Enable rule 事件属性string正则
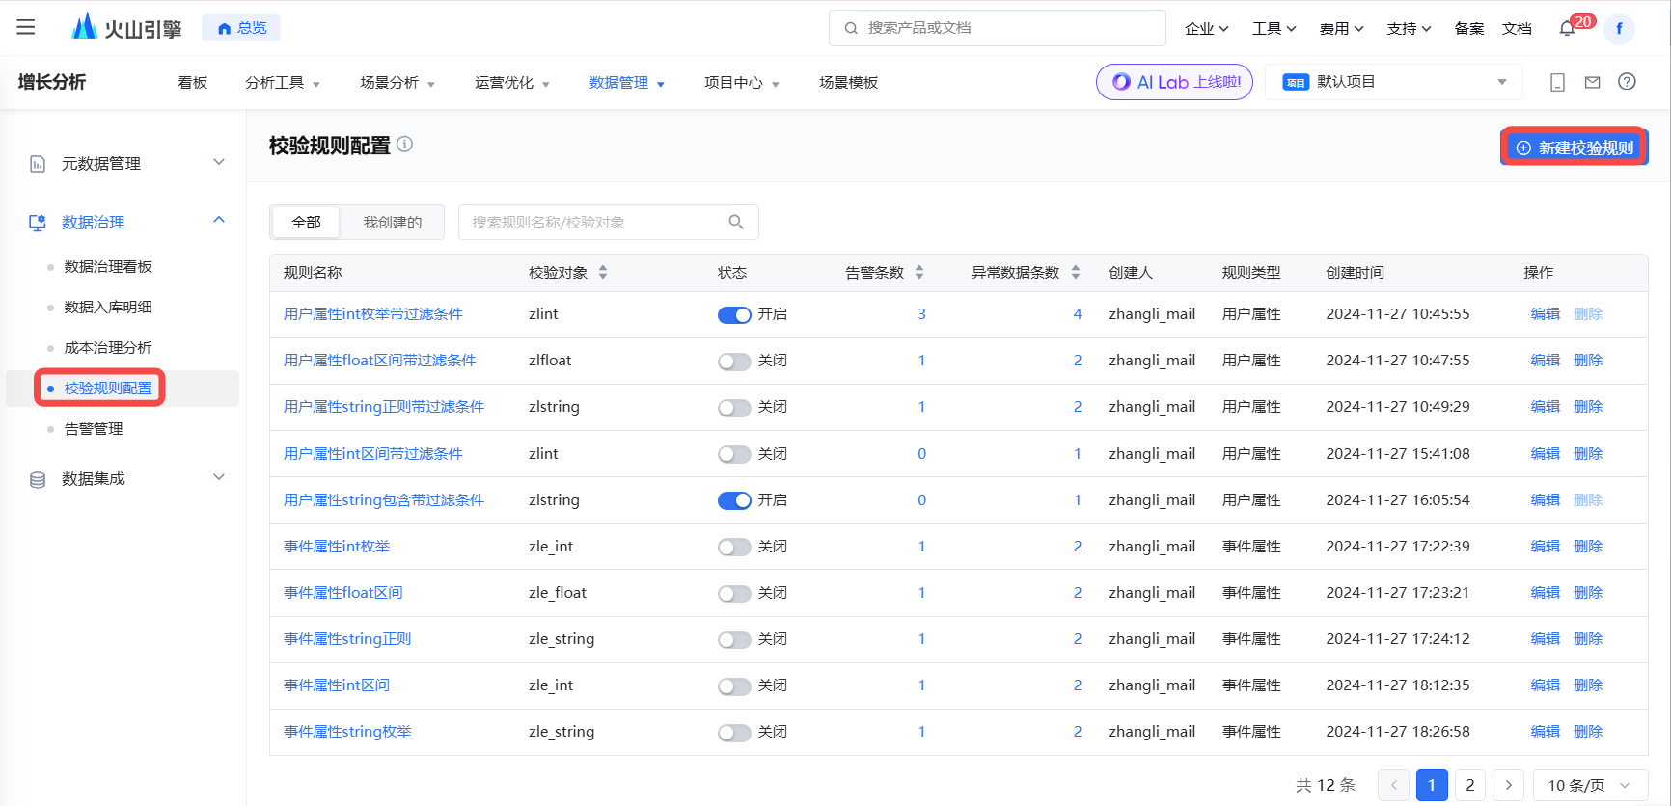 [x=734, y=639]
